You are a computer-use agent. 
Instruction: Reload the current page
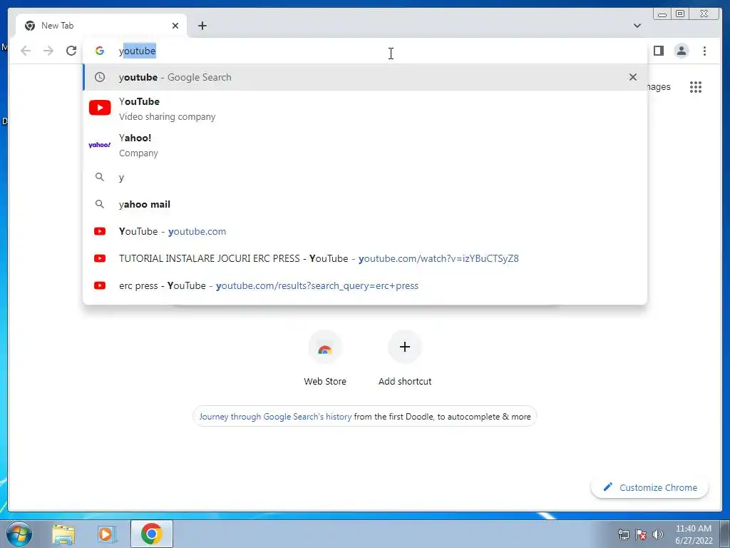click(71, 51)
